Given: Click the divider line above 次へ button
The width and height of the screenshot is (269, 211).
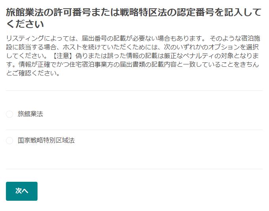Looking at the screenshot, I should point(134,169).
